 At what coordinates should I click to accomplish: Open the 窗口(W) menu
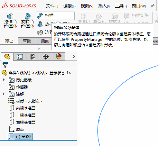pos(139,6)
